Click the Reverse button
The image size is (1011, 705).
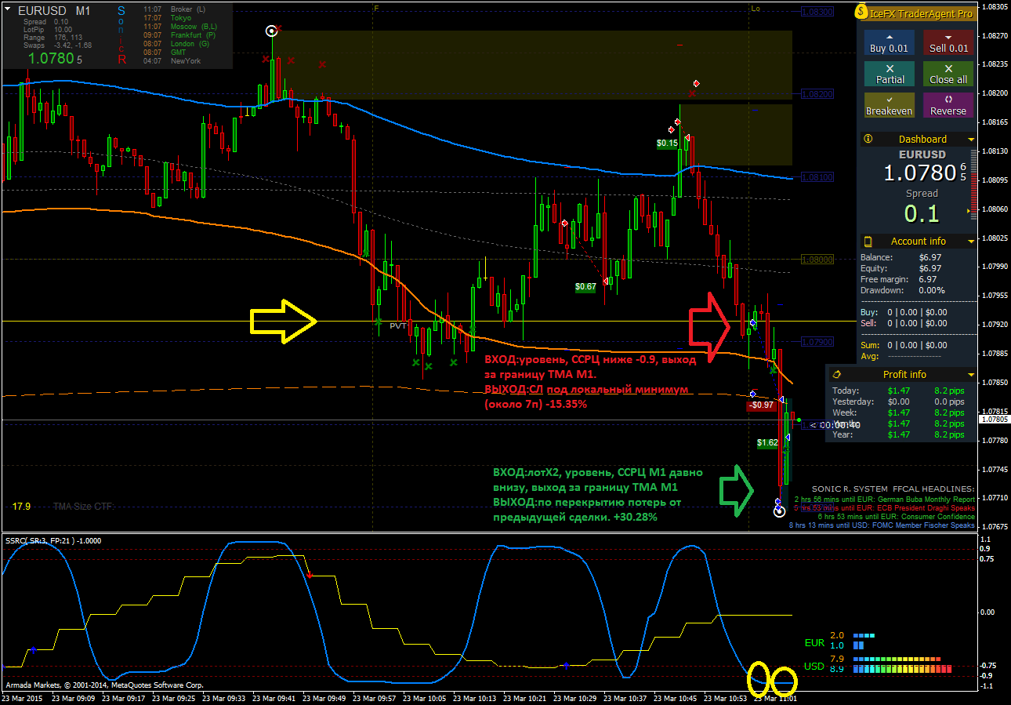[948, 105]
